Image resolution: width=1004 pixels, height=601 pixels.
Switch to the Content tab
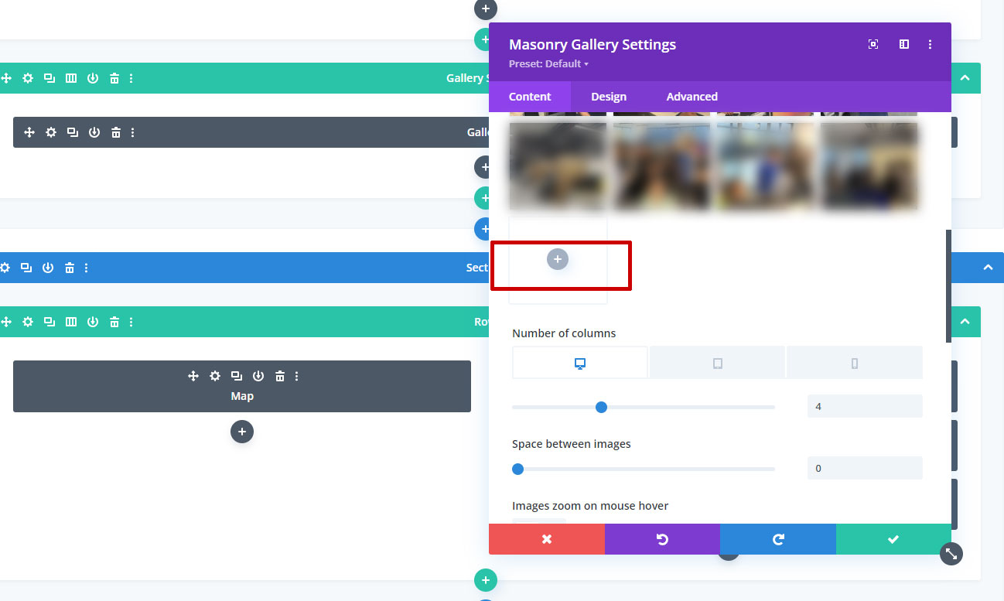530,97
